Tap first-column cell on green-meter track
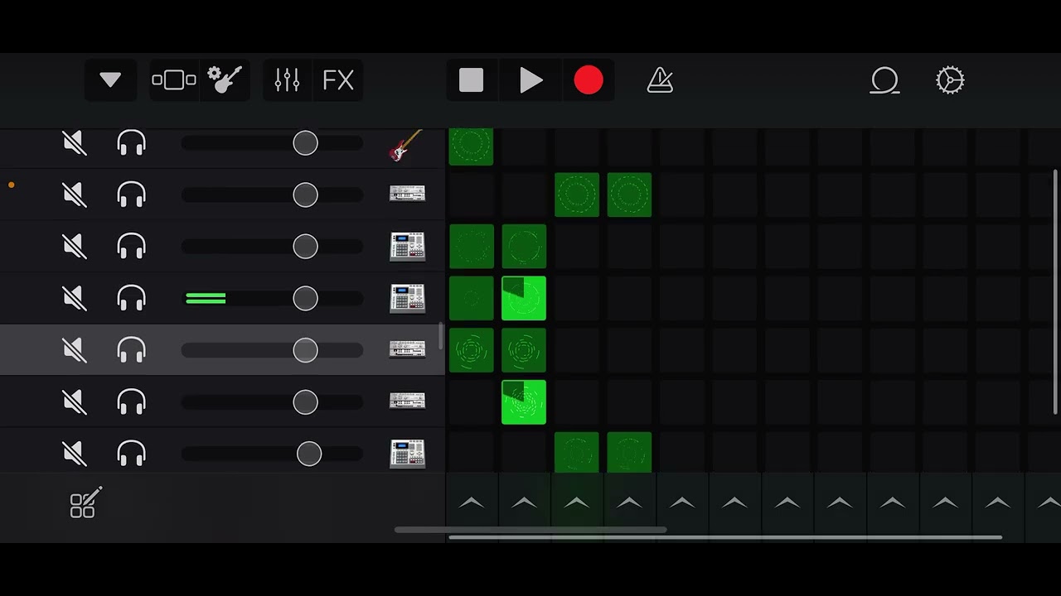 pos(471,298)
